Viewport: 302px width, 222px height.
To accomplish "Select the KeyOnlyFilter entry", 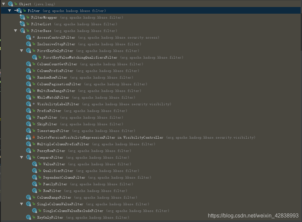I will click(83, 217).
